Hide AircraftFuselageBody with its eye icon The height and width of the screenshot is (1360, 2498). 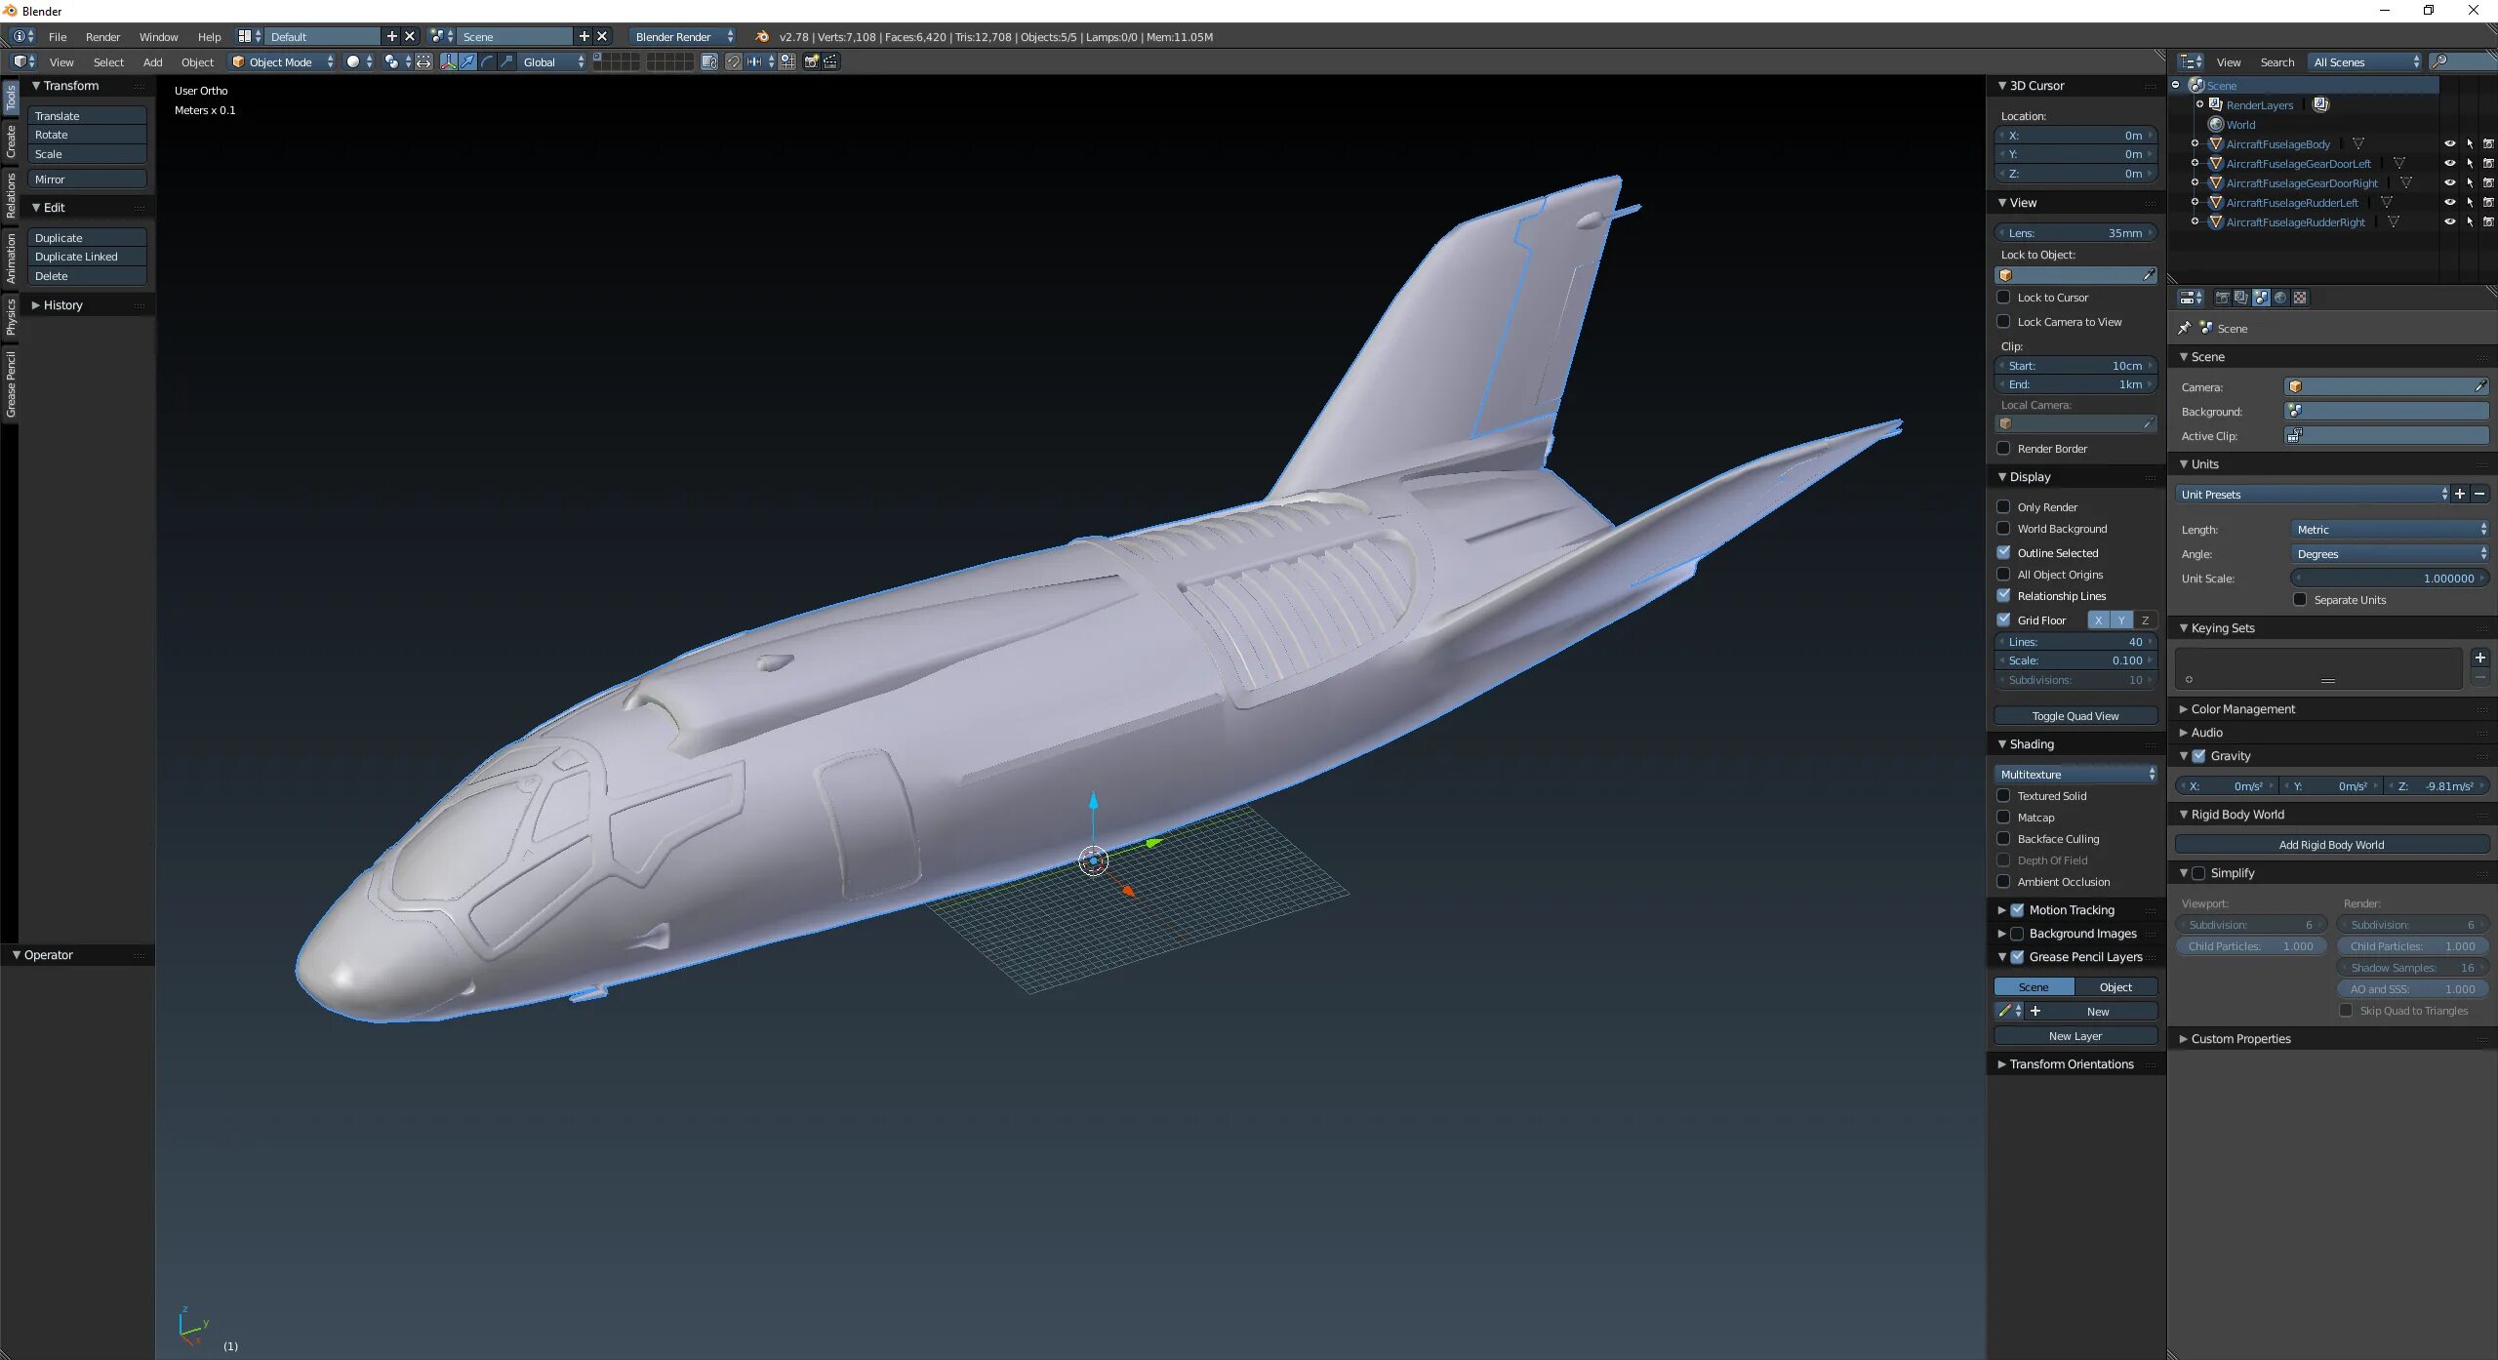pos(2449,143)
